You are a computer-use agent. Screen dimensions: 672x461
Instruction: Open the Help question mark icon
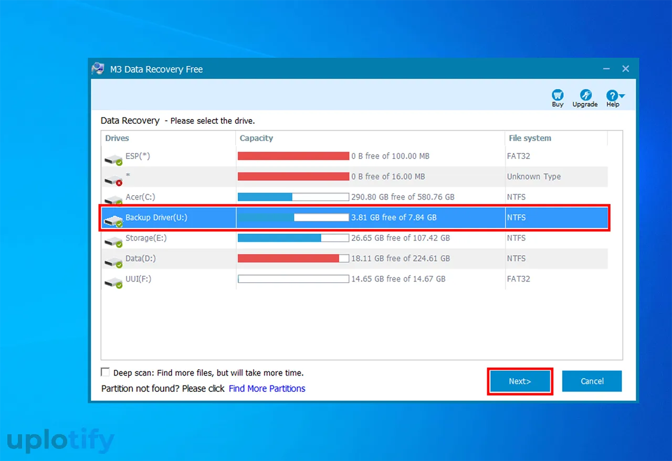(x=612, y=95)
